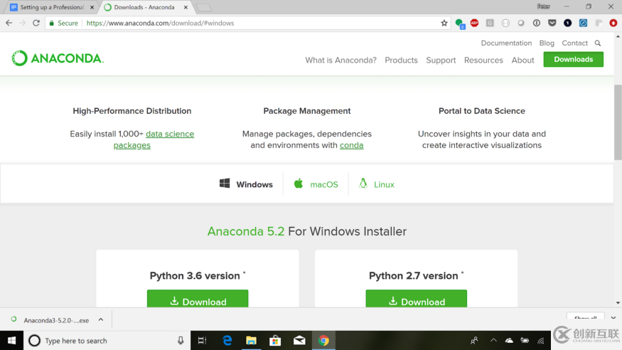Click the page vertical scrollbar thumb
This screenshot has height=350, width=622.
pos(618,122)
